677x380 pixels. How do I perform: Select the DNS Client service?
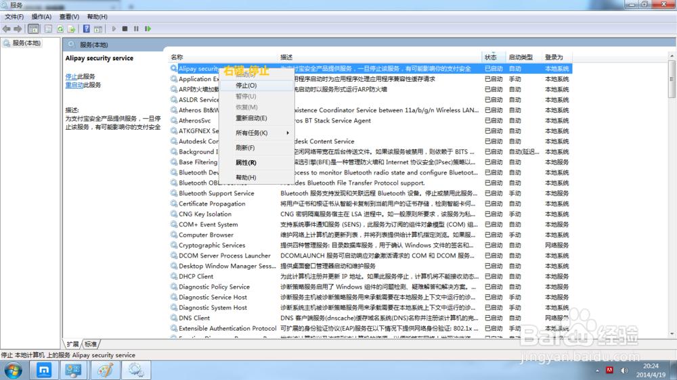pos(370,318)
